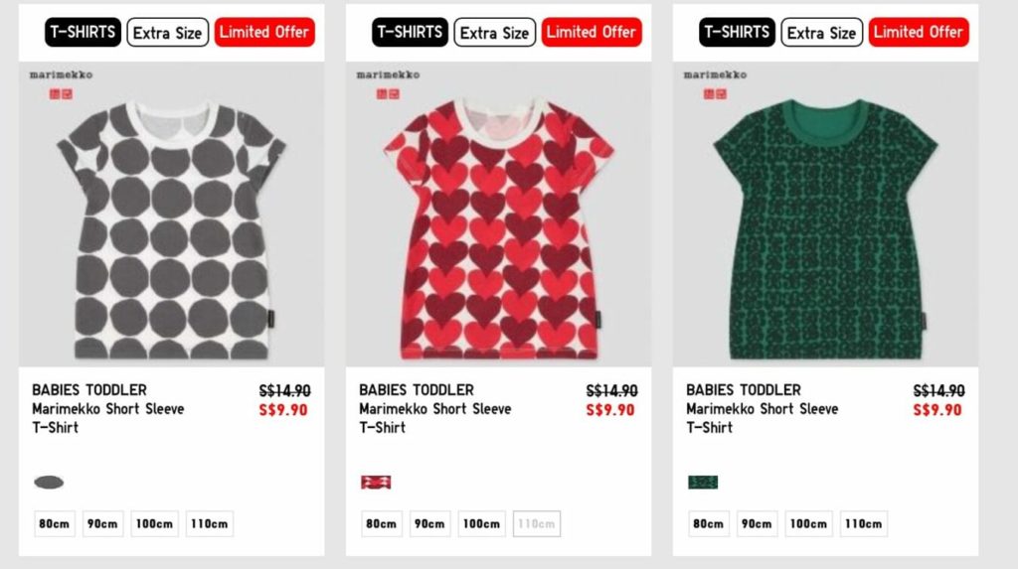Image resolution: width=1018 pixels, height=569 pixels.
Task: Click Limited Offer tag above gray dot shirt
Action: 264,33
